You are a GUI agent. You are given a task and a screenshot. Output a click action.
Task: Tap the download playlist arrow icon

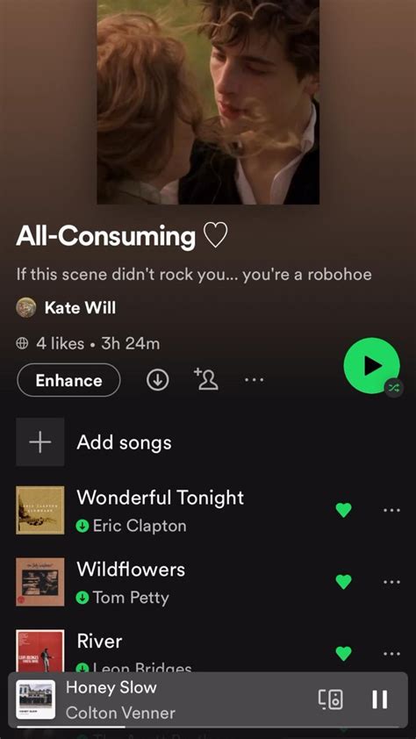(x=158, y=380)
